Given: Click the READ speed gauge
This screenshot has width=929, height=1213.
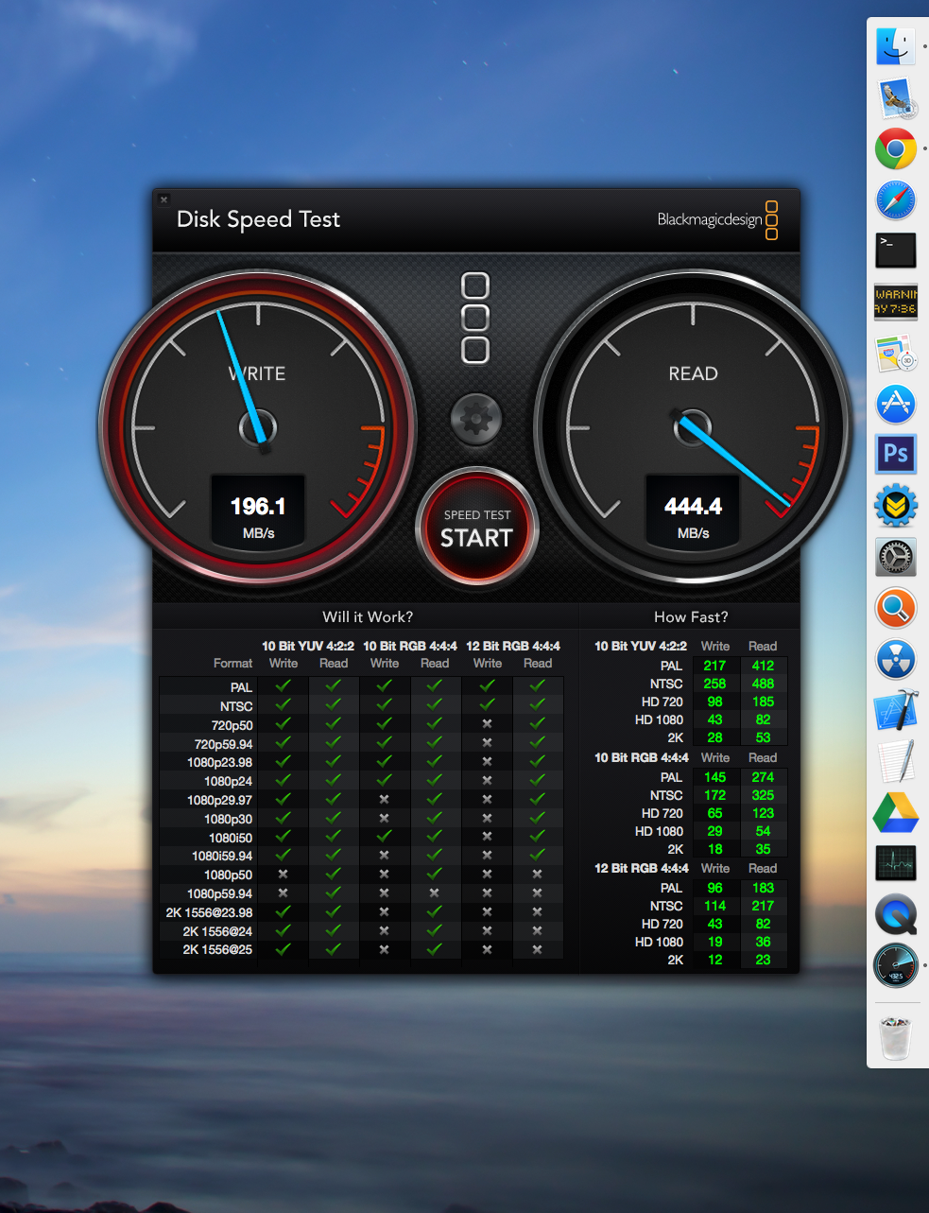Looking at the screenshot, I should pyautogui.click(x=693, y=427).
